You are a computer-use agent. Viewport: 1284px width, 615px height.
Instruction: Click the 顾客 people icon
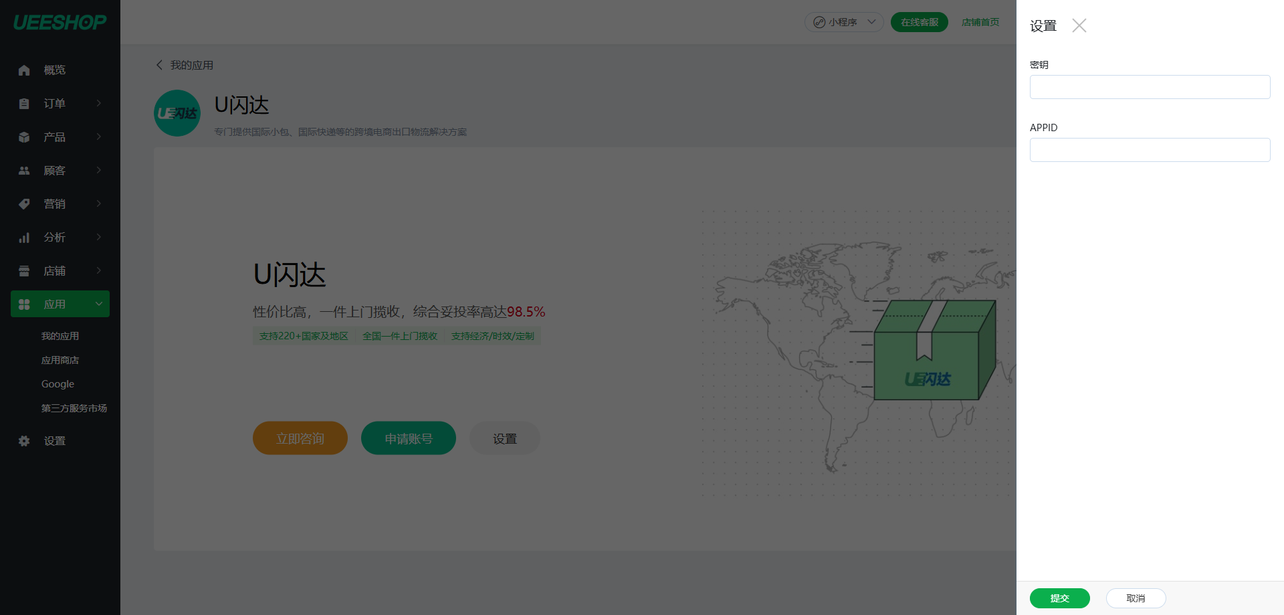coord(24,171)
